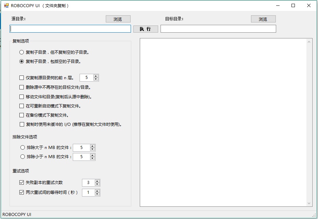Click the 排除文件选项 section label
This screenshot has width=318, height=219.
25,137
